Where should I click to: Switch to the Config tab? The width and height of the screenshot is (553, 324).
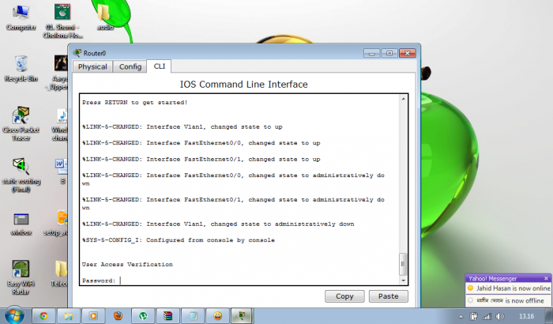point(130,66)
